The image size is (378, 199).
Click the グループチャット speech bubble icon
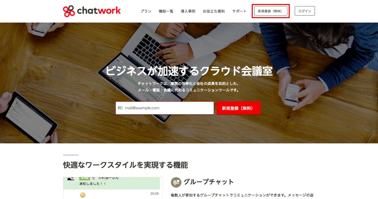(176, 183)
